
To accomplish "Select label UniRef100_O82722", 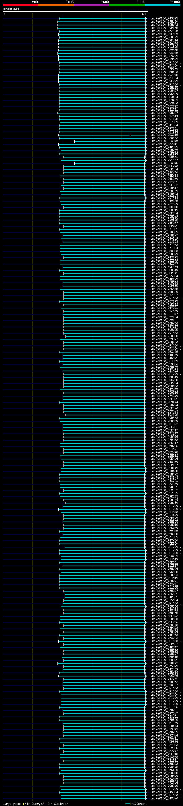I will tap(164, 106).
